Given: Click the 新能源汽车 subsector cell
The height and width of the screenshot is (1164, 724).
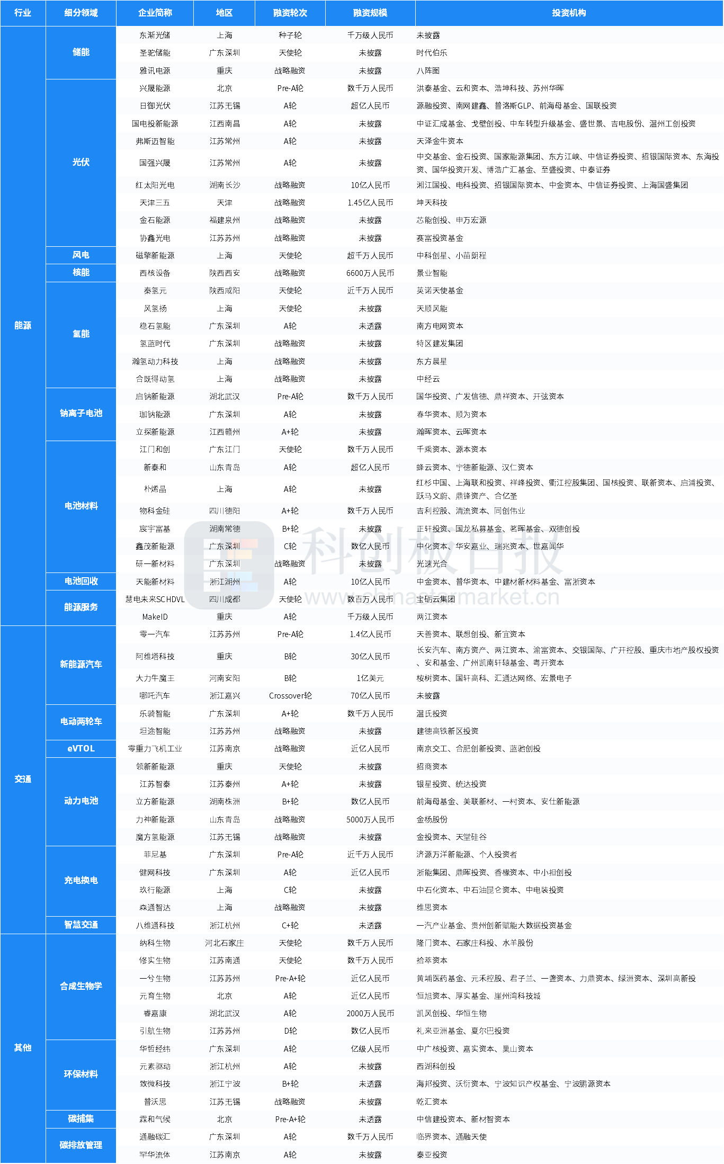Looking at the screenshot, I should tap(81, 665).
